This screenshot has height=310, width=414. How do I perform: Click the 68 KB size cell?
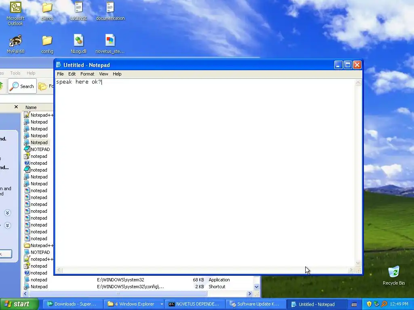pyautogui.click(x=198, y=280)
